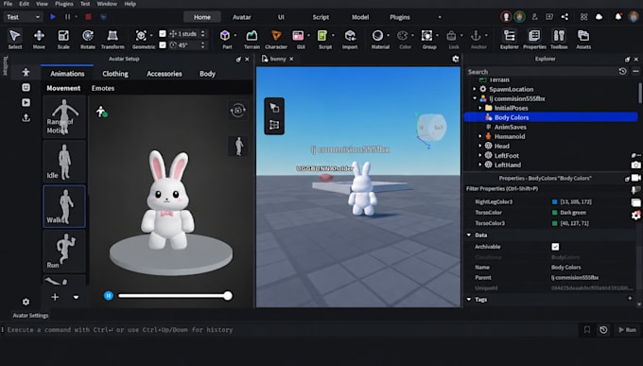Image resolution: width=643 pixels, height=366 pixels.
Task: Open the Accessories tab in Avatar Setup
Action: (x=164, y=74)
